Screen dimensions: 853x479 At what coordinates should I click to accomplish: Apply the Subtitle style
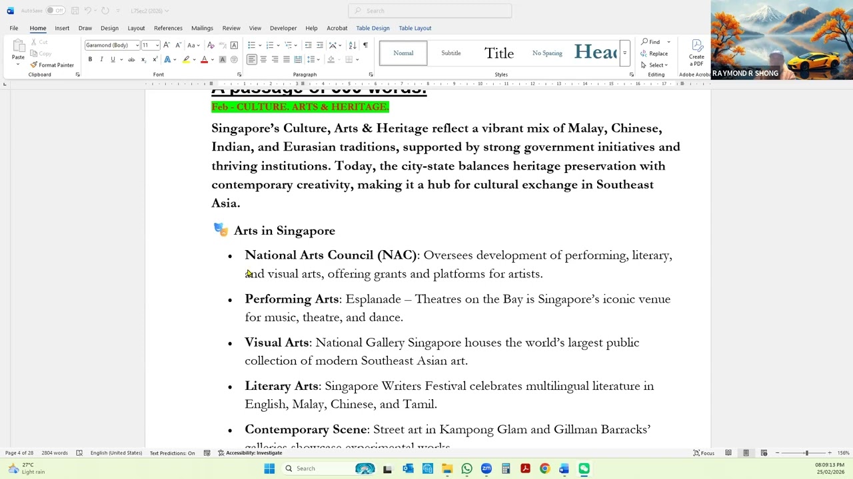[x=451, y=53]
